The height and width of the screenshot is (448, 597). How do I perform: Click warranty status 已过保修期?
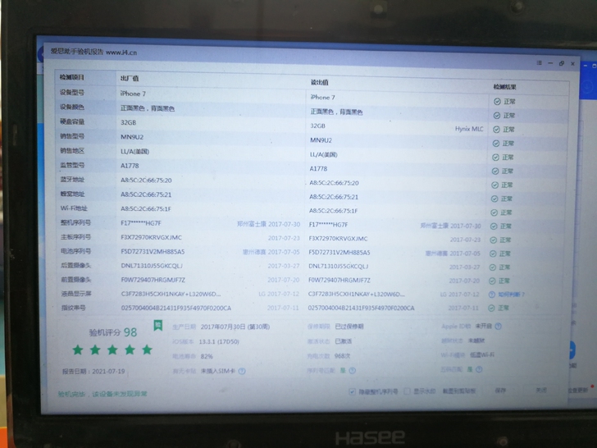tap(349, 327)
